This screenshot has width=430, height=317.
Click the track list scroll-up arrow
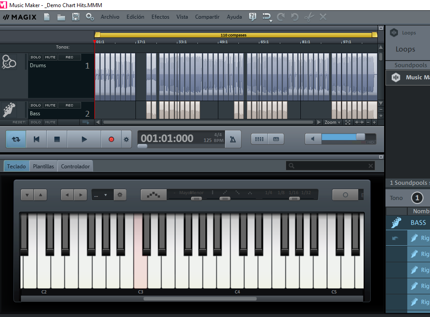pos(381,47)
